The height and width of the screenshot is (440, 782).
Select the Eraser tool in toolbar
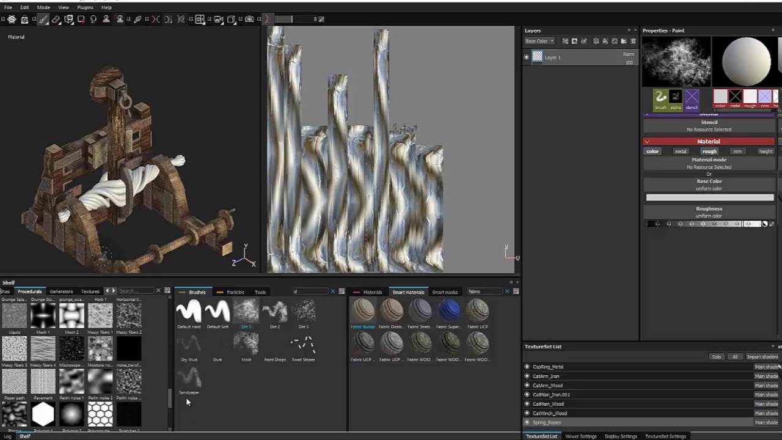[x=55, y=19]
